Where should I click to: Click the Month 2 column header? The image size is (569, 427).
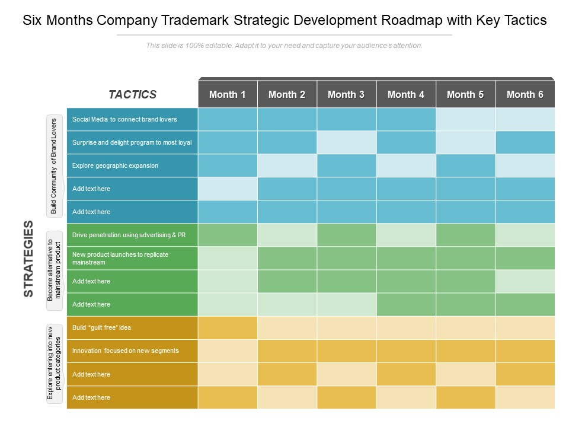(287, 94)
